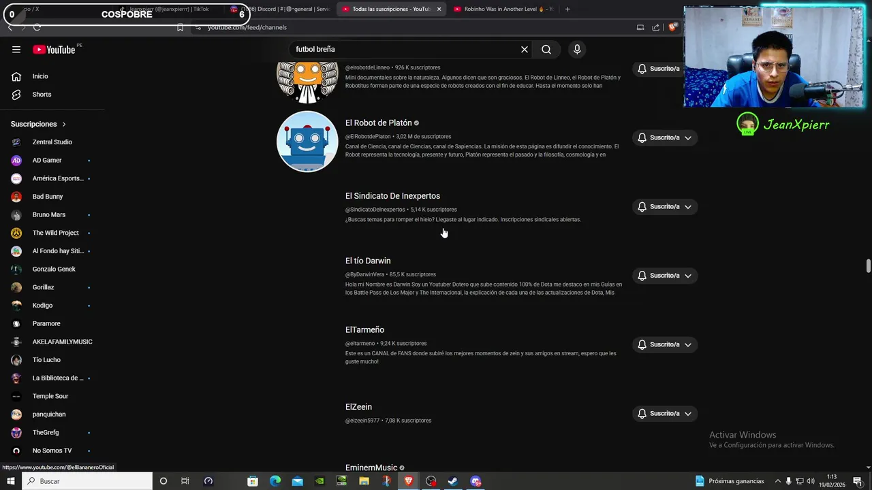Image resolution: width=872 pixels, height=490 pixels.
Task: Open EminemMusic channel title
Action: (x=371, y=468)
